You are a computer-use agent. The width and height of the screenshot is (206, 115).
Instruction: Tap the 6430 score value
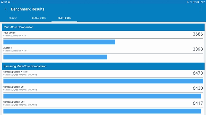198,88
